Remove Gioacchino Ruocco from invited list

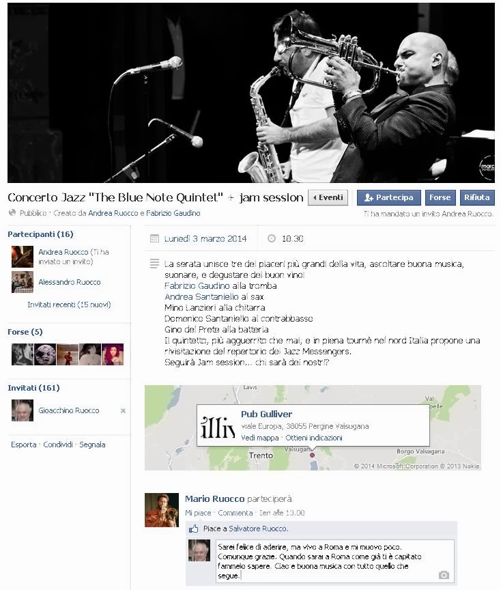(123, 411)
